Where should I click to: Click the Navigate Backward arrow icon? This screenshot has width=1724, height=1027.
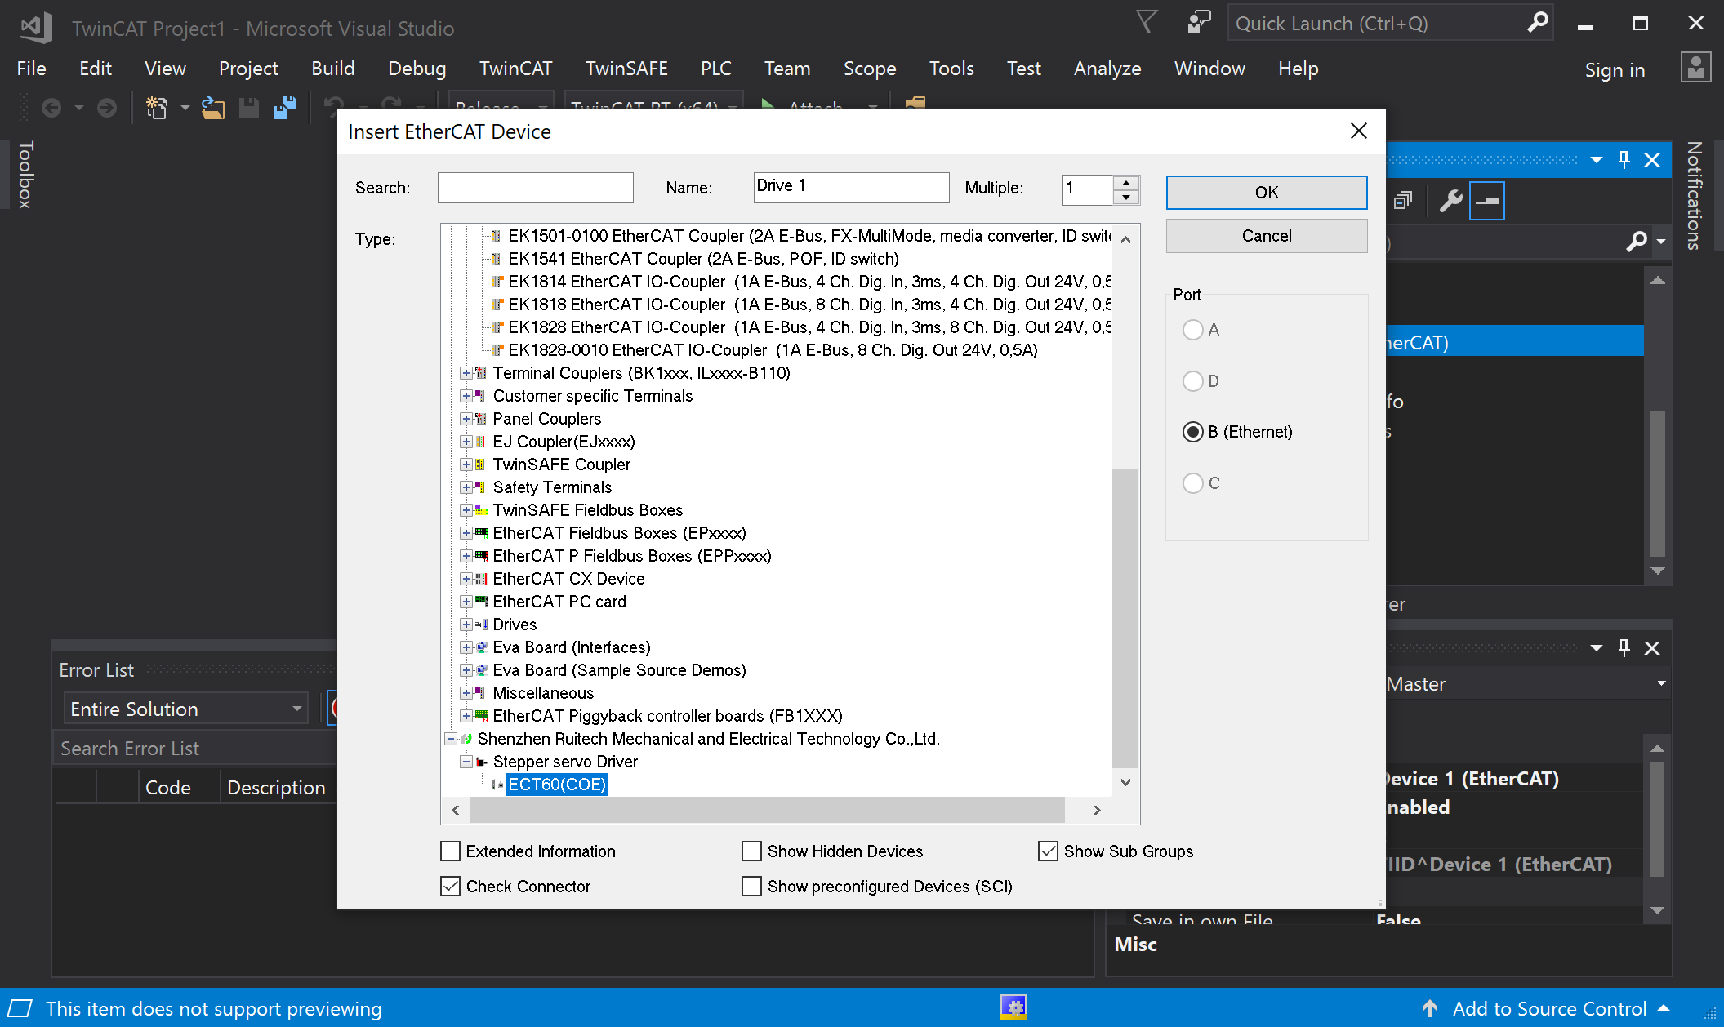(51, 107)
